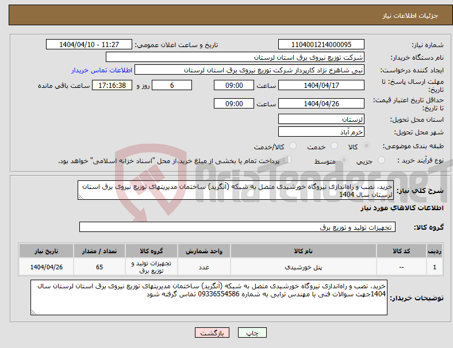Click the remaining time field 17:16:38

point(112,85)
